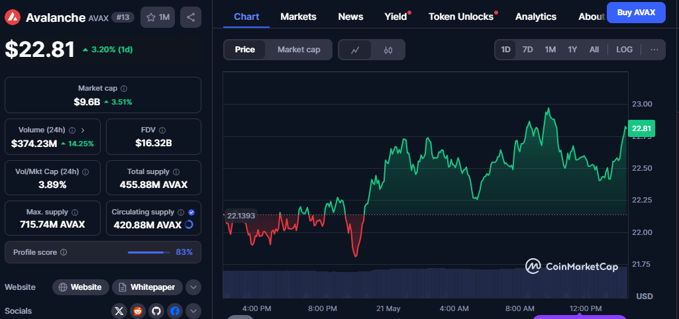The image size is (679, 319).
Task: Toggle LOG scale on chart
Action: 625,50
